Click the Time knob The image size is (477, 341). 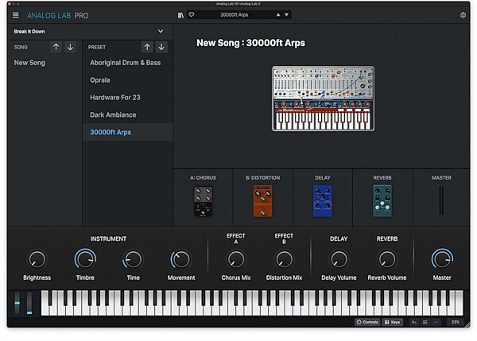[x=133, y=259]
